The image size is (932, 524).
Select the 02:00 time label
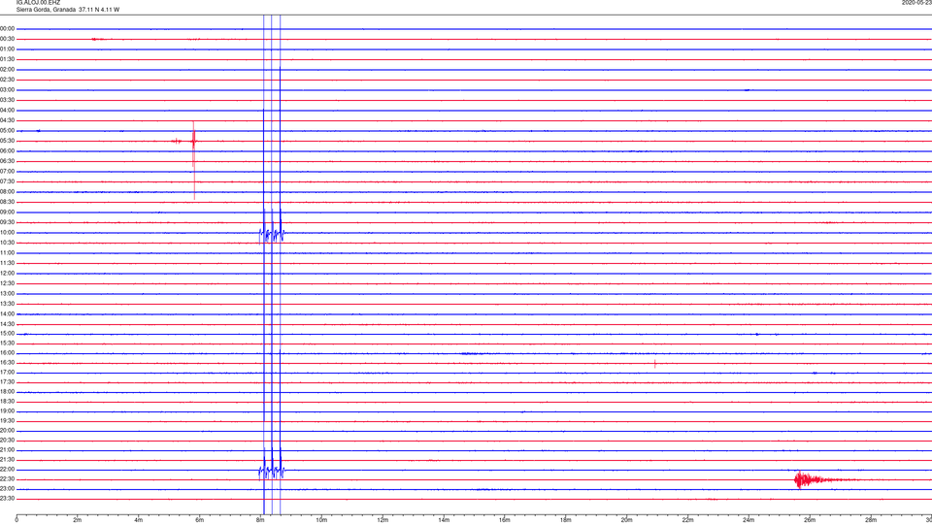[x=7, y=70]
